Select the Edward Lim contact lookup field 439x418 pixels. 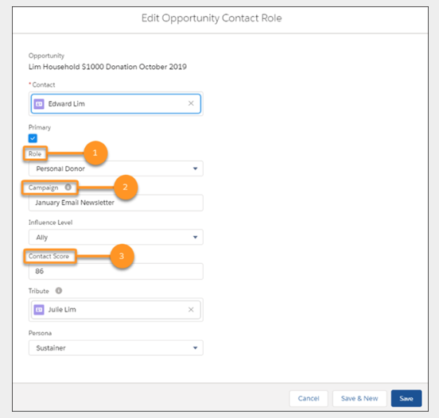[116, 104]
